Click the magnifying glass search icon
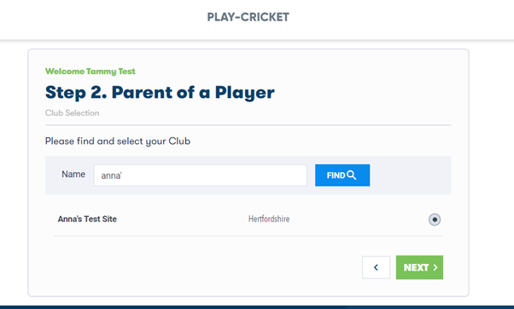The image size is (514, 309). click(x=352, y=175)
